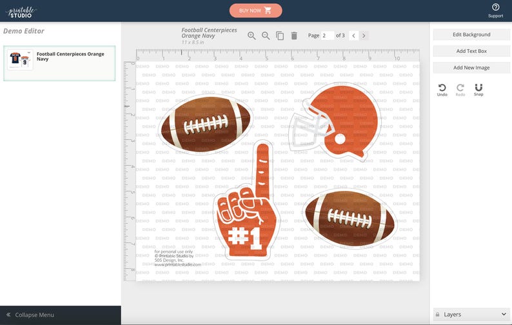Click Add Text Box
The height and width of the screenshot is (325, 512).
[x=471, y=51]
